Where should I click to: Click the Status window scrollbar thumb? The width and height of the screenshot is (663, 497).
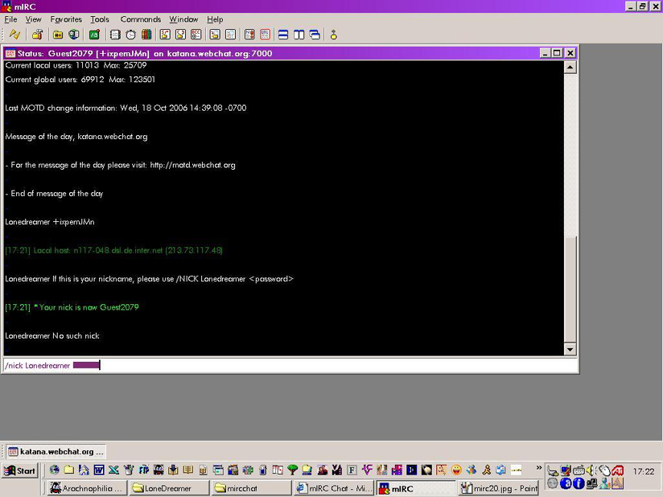570,289
